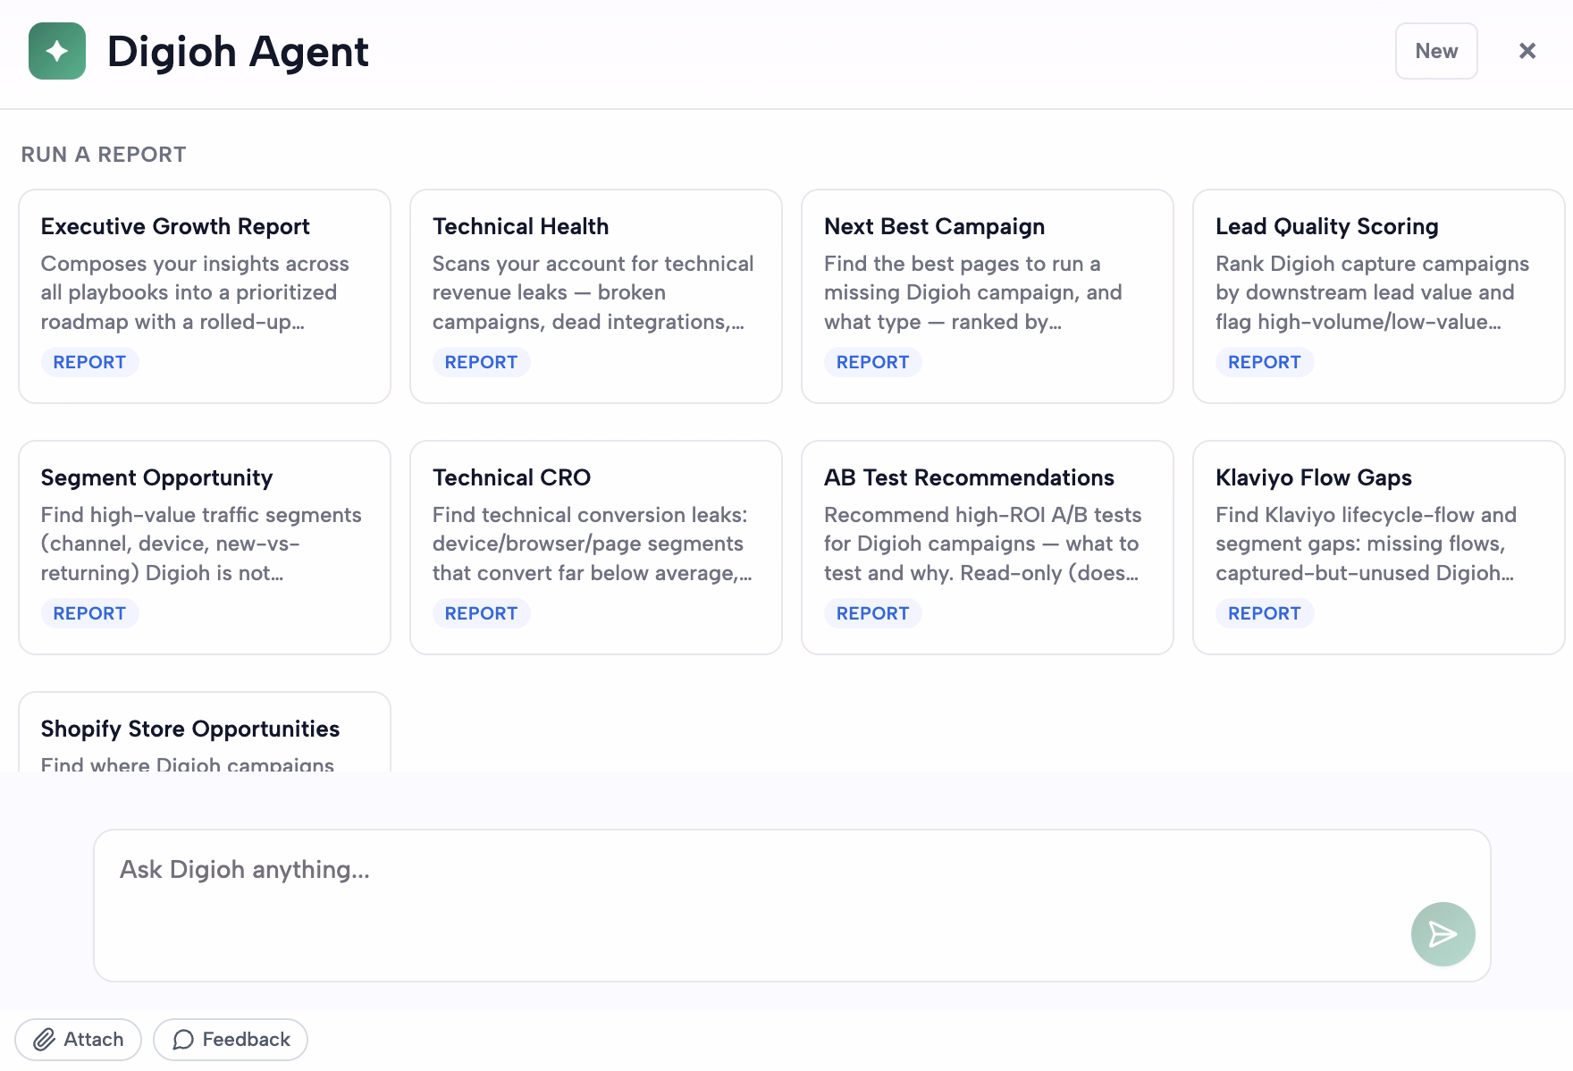Click REPORT tag under Klaviyo Flow Gaps
The image size is (1573, 1071).
(x=1264, y=613)
